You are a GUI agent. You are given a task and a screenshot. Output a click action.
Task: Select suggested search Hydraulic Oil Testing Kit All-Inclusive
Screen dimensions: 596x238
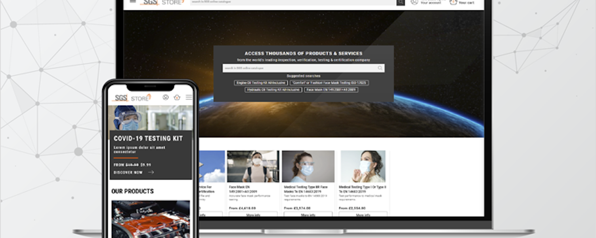(273, 90)
